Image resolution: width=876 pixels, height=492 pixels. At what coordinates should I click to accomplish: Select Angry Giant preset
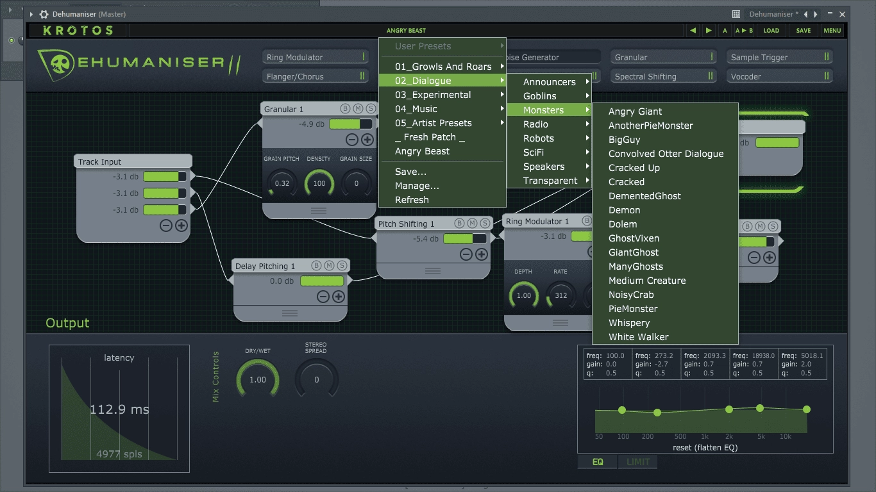click(665, 111)
